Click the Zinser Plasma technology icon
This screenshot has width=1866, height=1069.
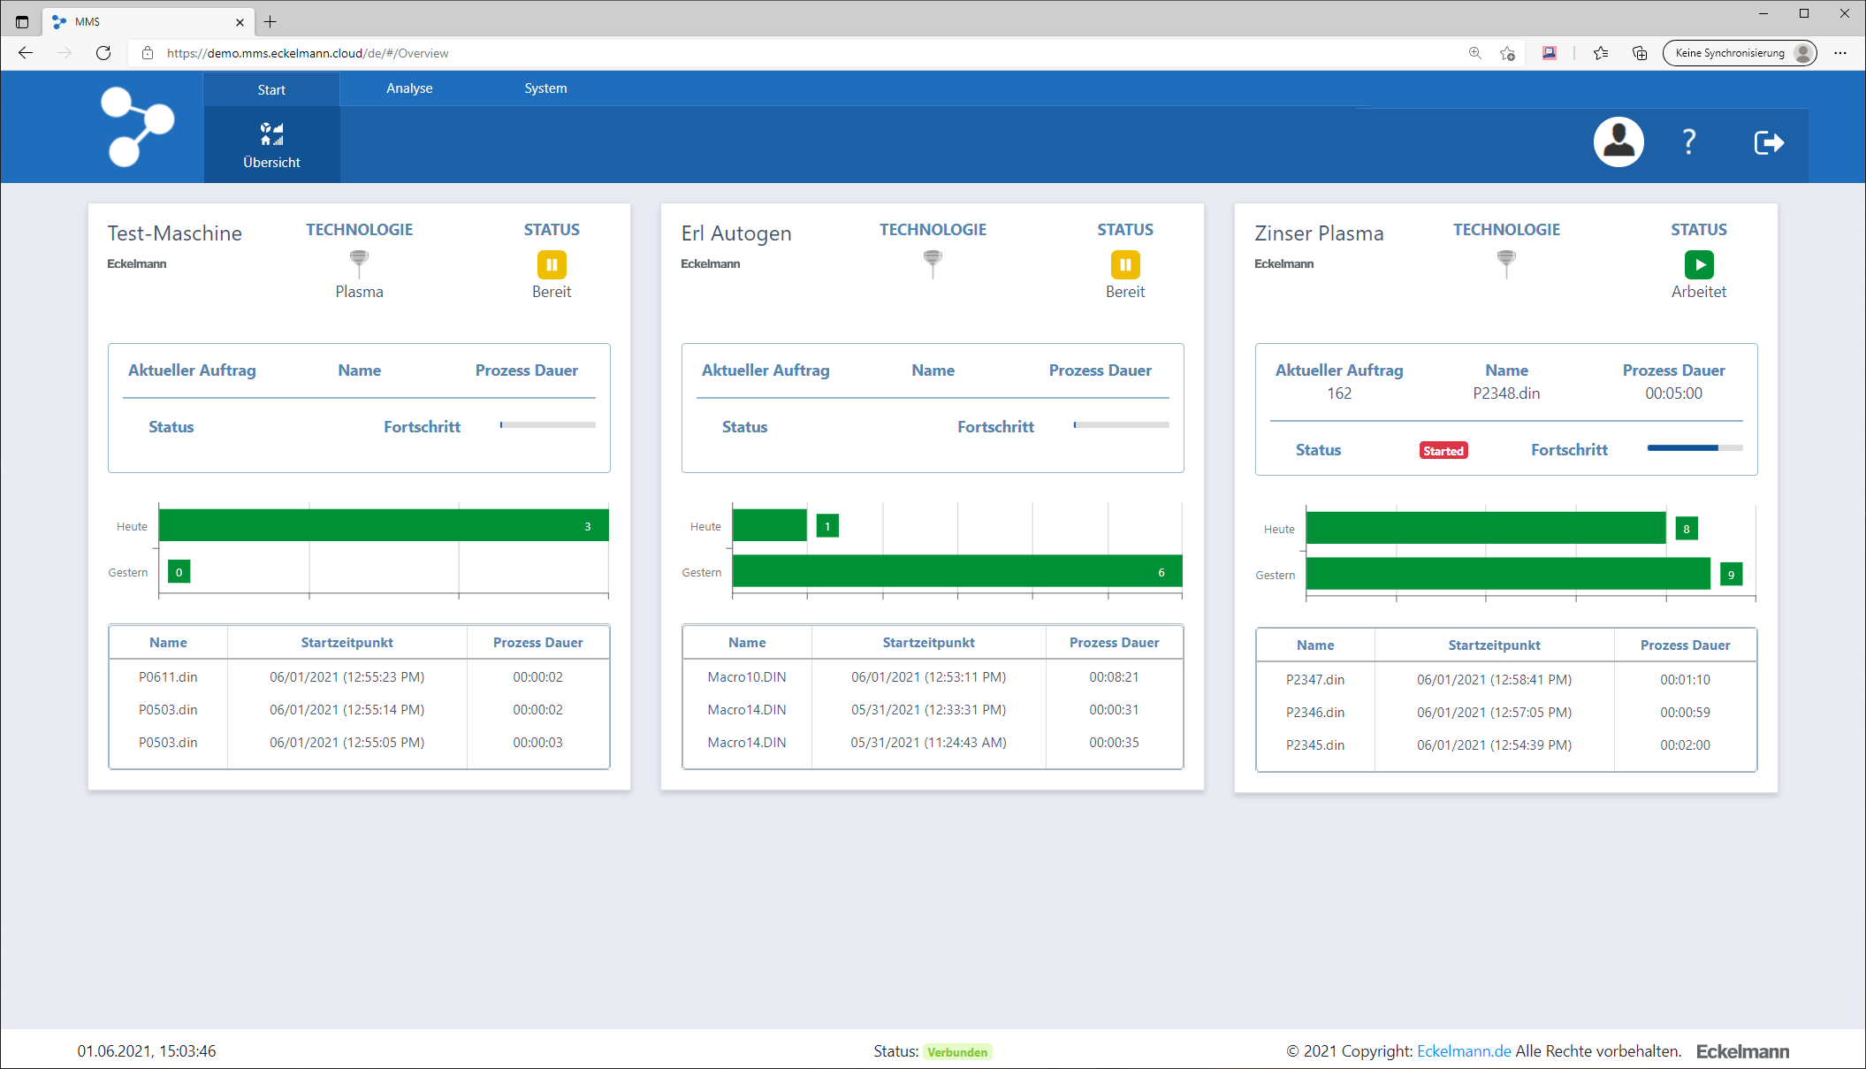click(1505, 263)
